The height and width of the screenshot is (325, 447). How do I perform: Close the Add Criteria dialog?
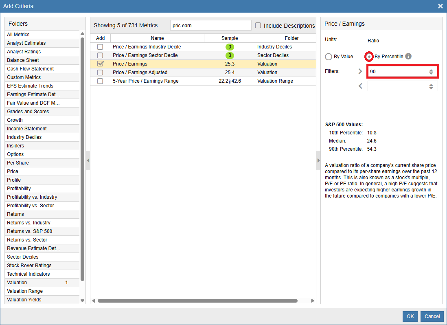tap(440, 6)
